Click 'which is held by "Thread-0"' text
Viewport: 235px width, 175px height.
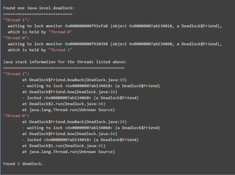point(40,32)
